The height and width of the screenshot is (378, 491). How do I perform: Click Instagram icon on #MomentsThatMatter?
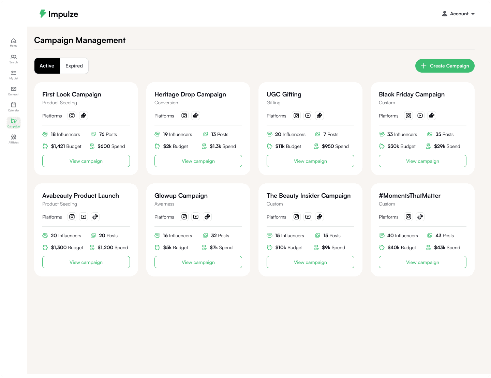[x=408, y=217]
